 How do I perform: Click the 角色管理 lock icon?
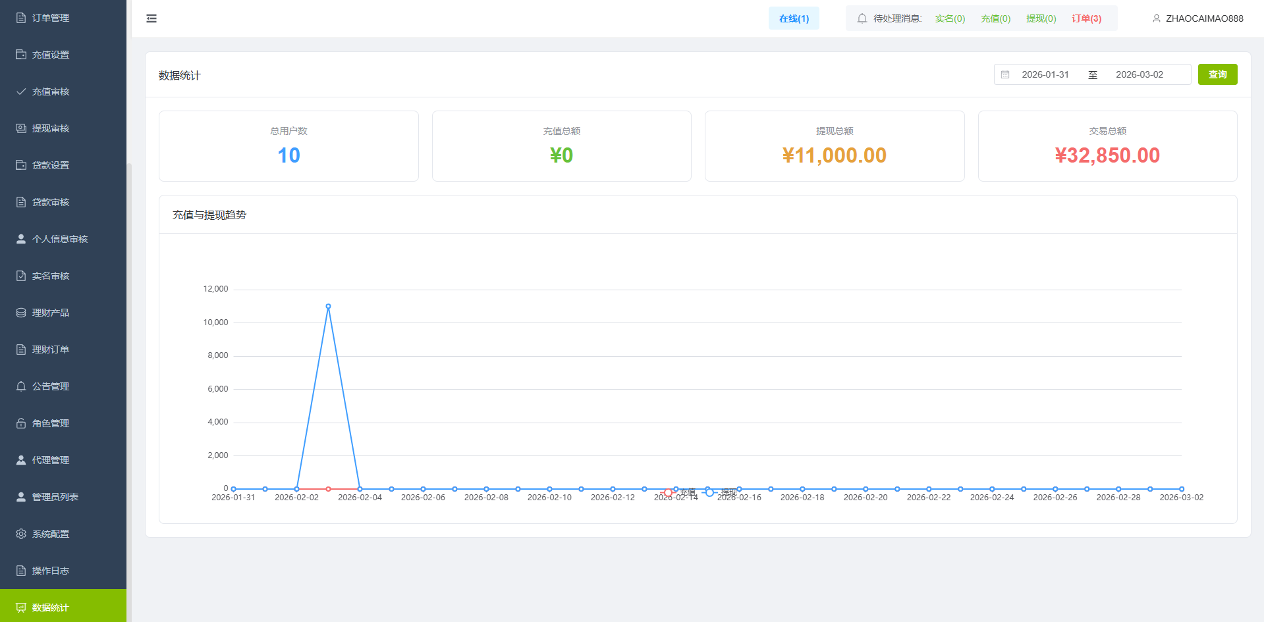[21, 423]
